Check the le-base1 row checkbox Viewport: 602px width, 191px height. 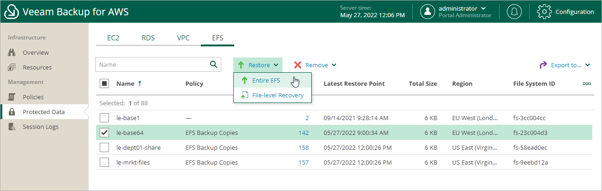pos(104,118)
